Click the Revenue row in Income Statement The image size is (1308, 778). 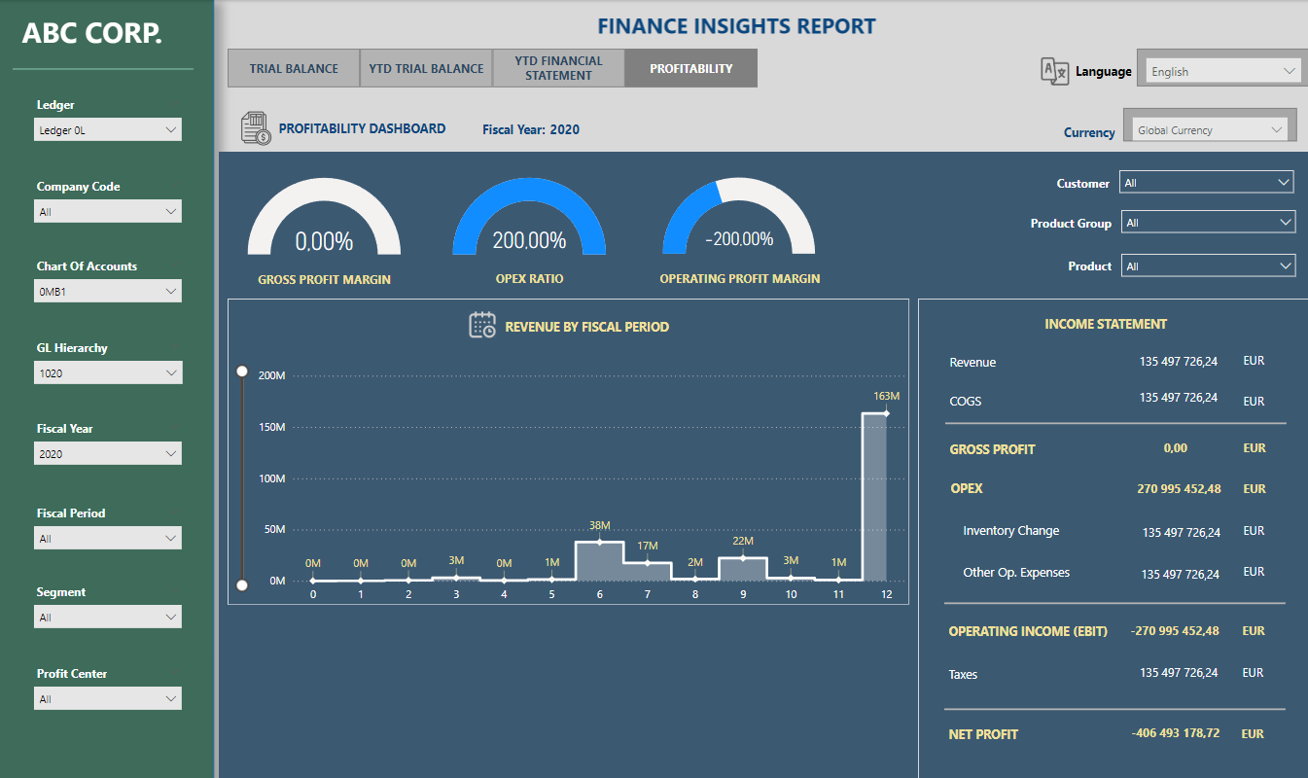click(x=1109, y=362)
